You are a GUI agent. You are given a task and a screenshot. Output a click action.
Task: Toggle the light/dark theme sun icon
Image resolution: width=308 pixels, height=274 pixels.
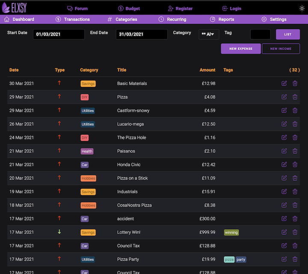[x=302, y=9]
